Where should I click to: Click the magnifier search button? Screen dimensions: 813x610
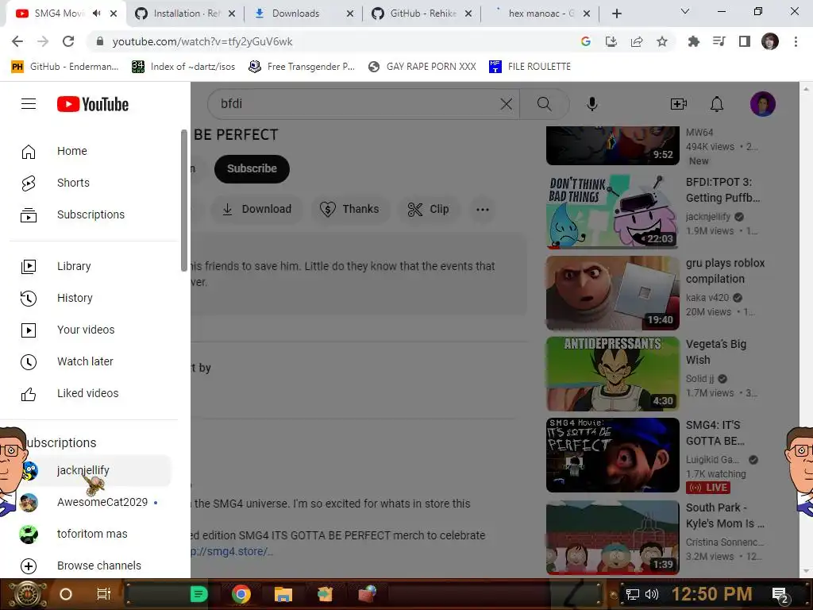544,104
